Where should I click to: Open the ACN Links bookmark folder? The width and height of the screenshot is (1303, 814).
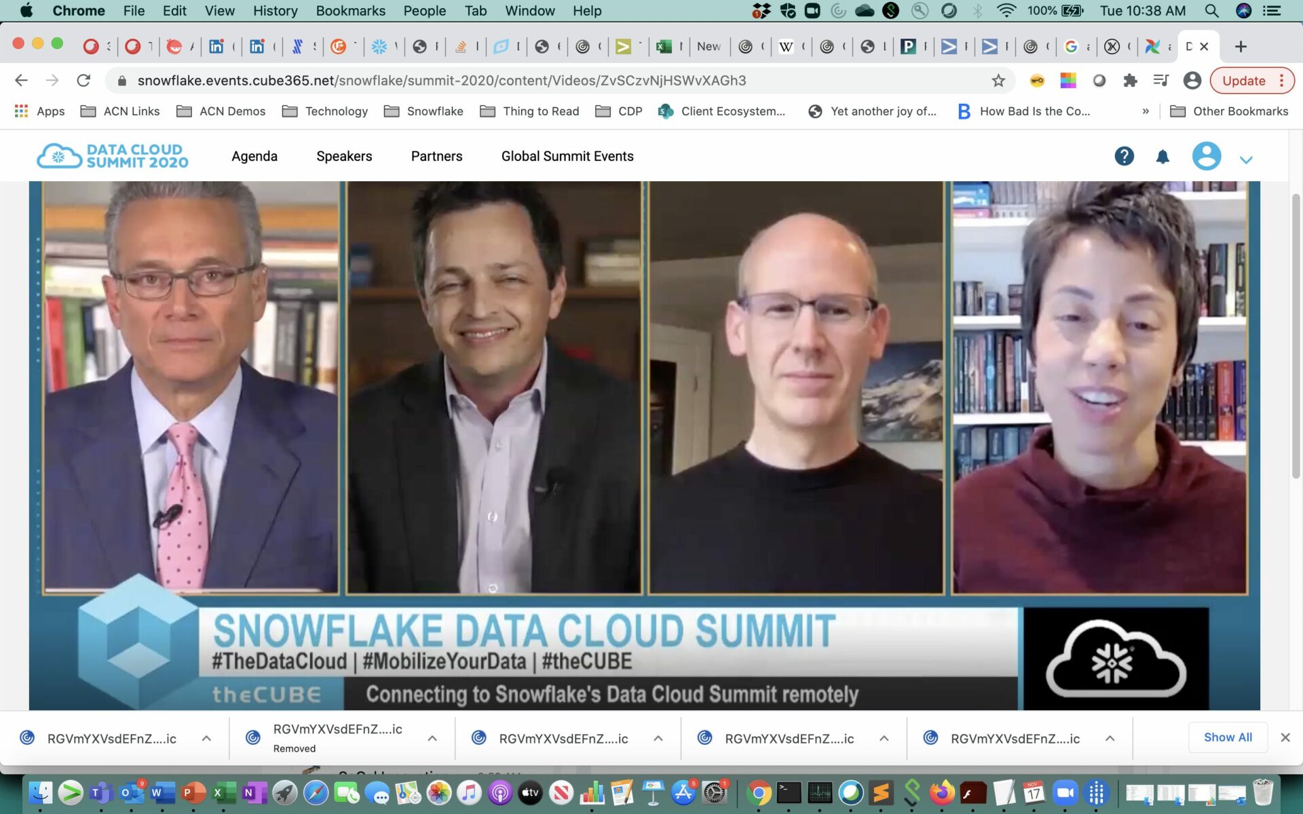click(x=120, y=111)
